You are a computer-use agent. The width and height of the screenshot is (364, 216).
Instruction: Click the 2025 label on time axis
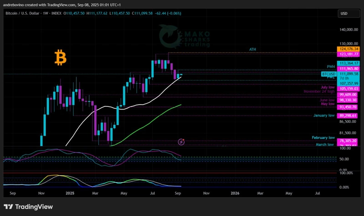coord(69,193)
